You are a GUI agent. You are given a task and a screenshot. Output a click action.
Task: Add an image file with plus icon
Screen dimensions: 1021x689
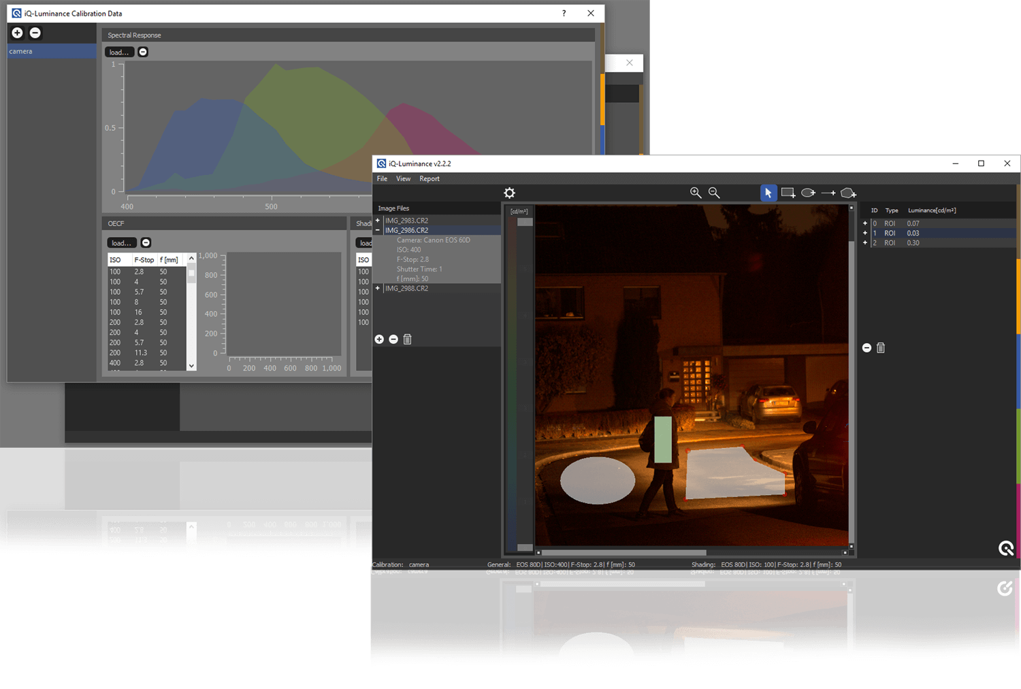click(x=379, y=339)
